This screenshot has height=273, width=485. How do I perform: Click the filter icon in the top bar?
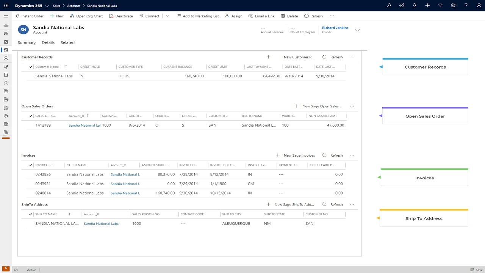(440, 5)
